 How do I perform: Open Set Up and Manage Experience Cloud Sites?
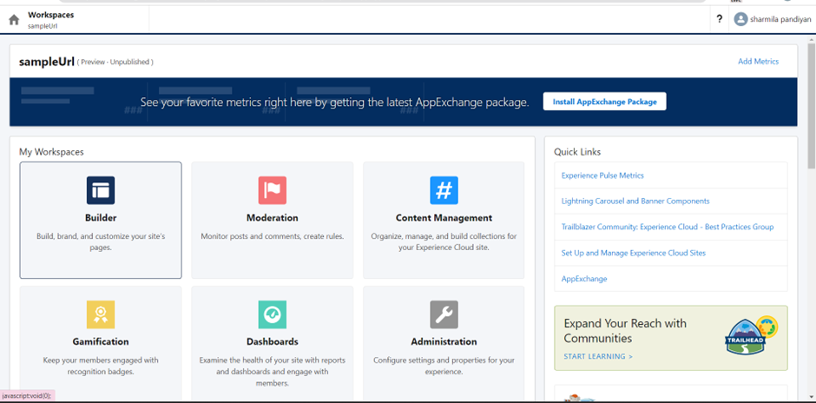pyautogui.click(x=634, y=253)
